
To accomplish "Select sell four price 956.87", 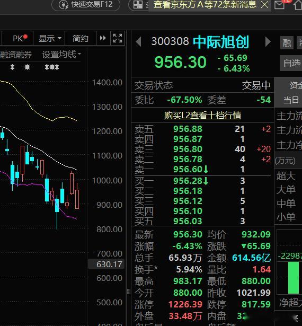I will click(x=188, y=139).
